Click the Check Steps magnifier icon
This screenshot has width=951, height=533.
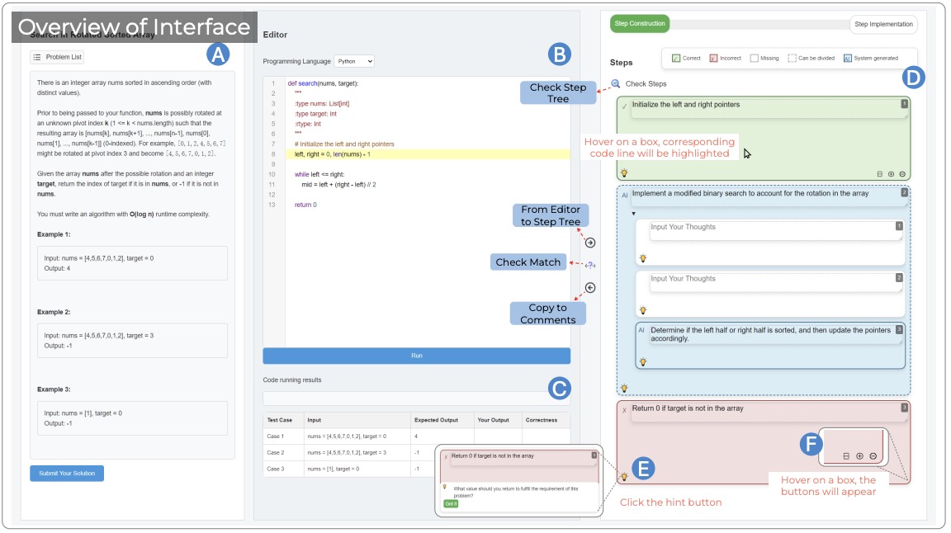click(x=616, y=83)
